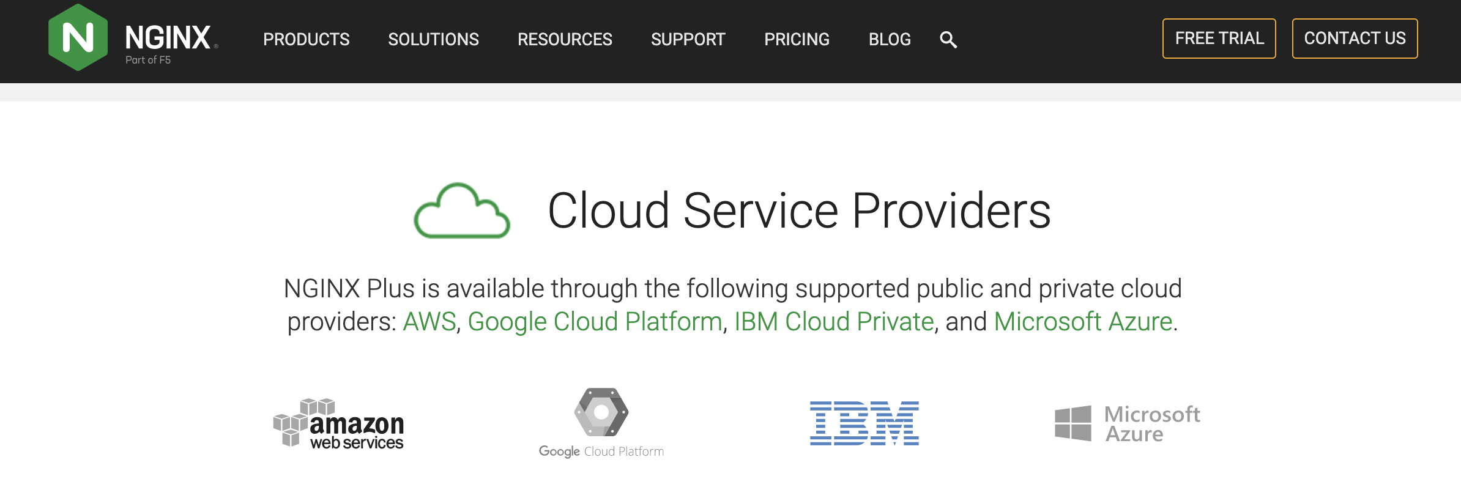Click the NGINX wordmark text
This screenshot has height=487, width=1461.
point(168,38)
